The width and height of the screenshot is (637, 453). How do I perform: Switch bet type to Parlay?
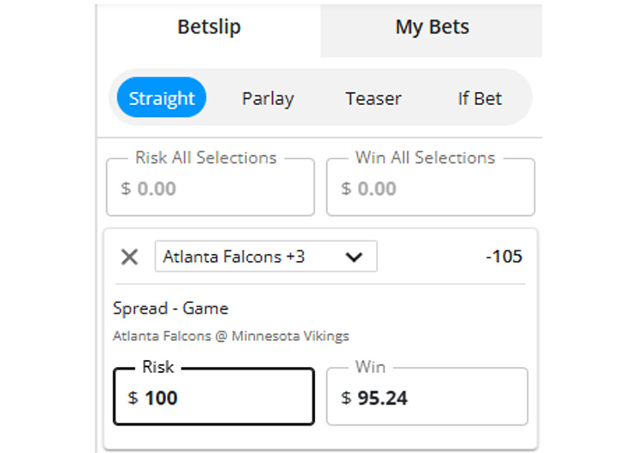(x=268, y=98)
